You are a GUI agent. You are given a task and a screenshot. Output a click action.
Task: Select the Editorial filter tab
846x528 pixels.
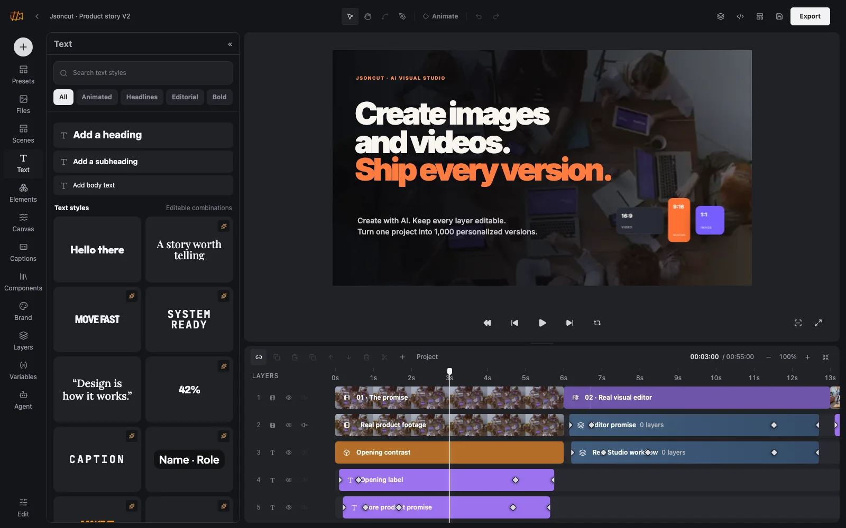point(185,97)
